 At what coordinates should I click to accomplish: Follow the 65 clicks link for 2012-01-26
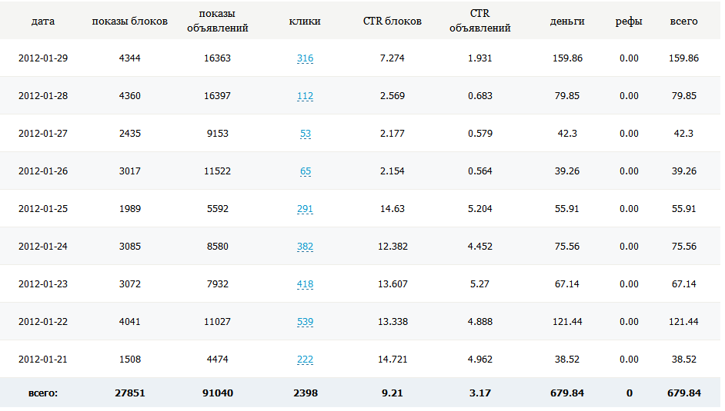pyautogui.click(x=306, y=171)
